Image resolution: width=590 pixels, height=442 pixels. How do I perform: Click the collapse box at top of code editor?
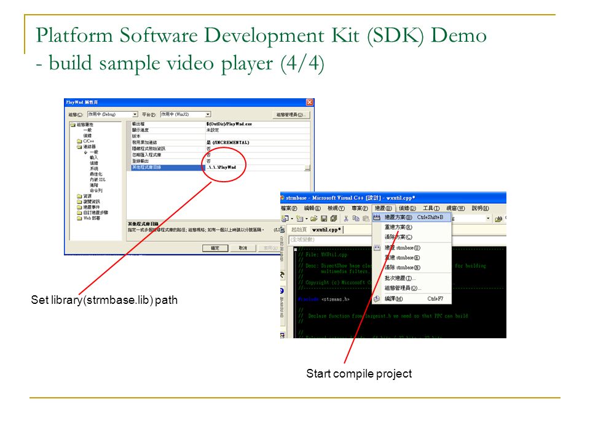click(296, 249)
